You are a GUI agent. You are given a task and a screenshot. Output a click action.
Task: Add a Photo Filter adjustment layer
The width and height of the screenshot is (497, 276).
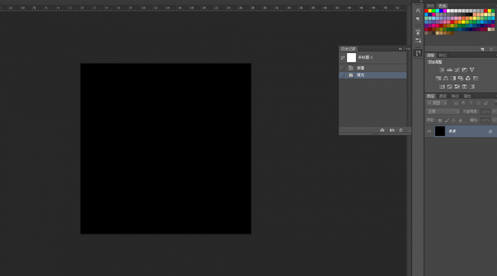[x=460, y=78]
